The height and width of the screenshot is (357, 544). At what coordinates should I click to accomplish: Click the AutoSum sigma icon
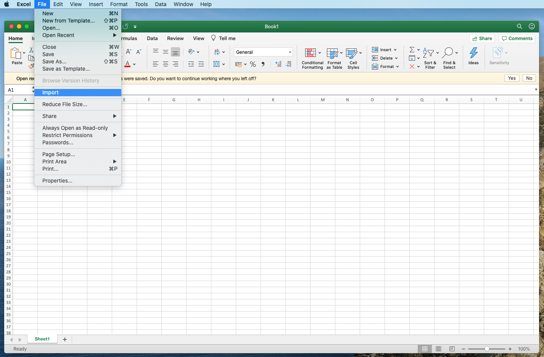click(x=412, y=50)
